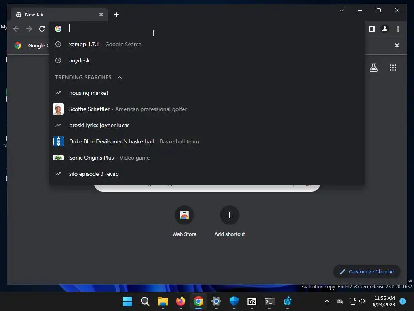Launch Firefox from the taskbar
The width and height of the screenshot is (414, 311).
click(x=181, y=301)
